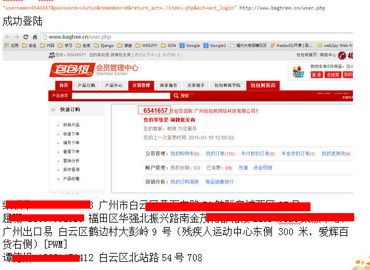
Task: Click the last login time 2015-01-10 12:00:03
Action: (211, 138)
